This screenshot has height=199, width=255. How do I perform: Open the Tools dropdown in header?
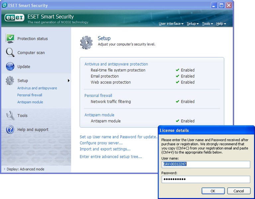pos(208,24)
